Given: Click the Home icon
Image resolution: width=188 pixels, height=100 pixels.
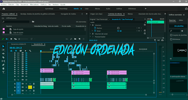Looking at the screenshot, I should [x=4, y=9].
